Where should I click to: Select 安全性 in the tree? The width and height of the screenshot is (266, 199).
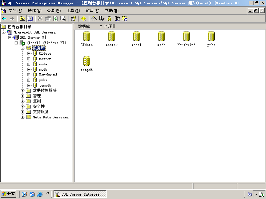point(39,106)
